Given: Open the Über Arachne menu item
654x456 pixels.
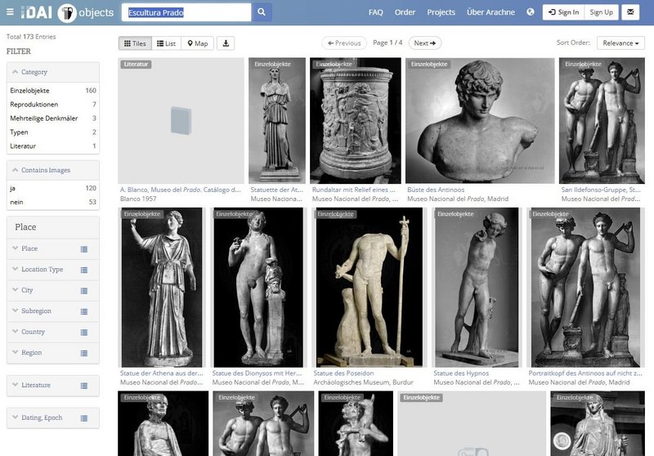Looking at the screenshot, I should (x=490, y=12).
